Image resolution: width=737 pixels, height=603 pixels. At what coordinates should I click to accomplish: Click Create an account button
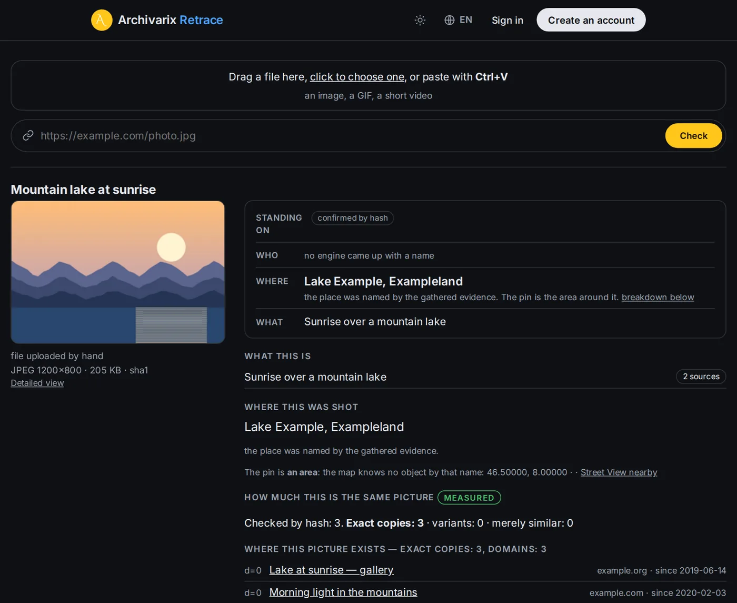click(591, 20)
